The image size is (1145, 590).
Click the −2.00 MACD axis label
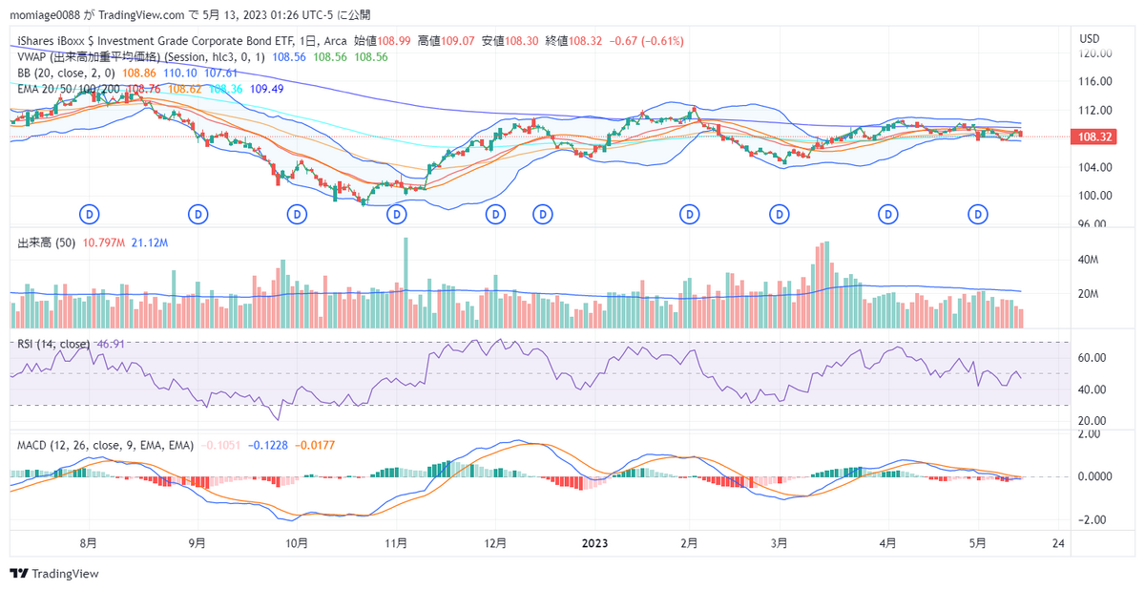pyautogui.click(x=1091, y=520)
